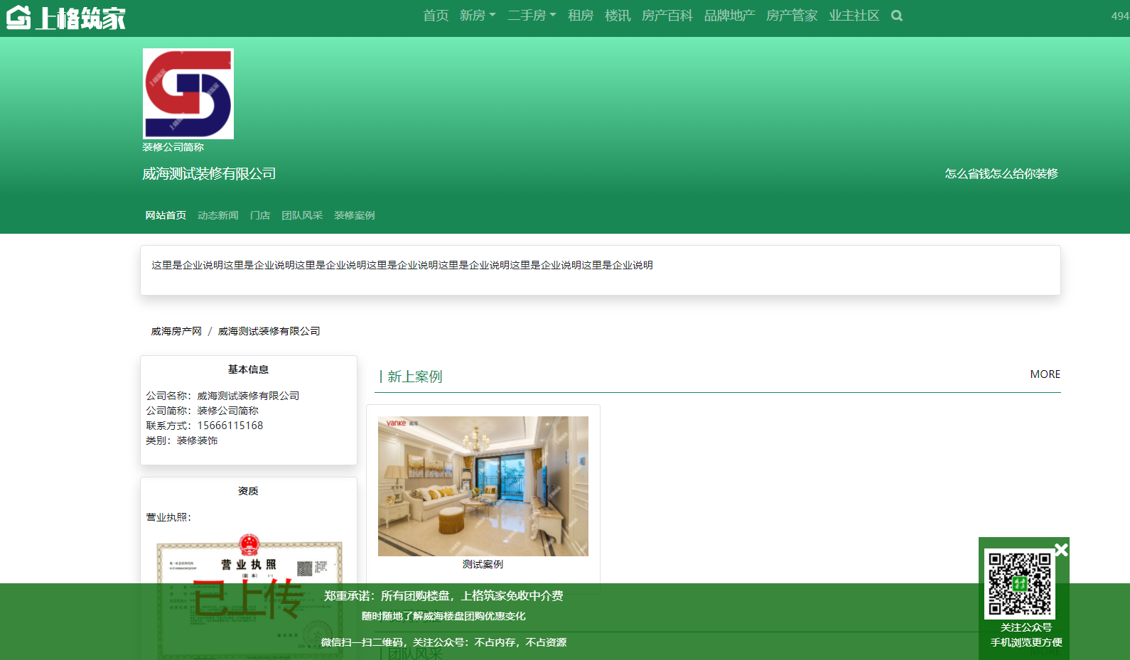Select the 网站首页 tab
Screen dimensions: 1130x660
tap(166, 215)
